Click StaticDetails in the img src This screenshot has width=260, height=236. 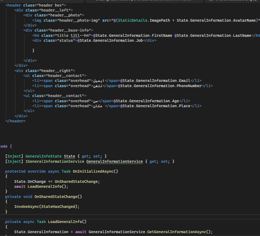pos(133,20)
